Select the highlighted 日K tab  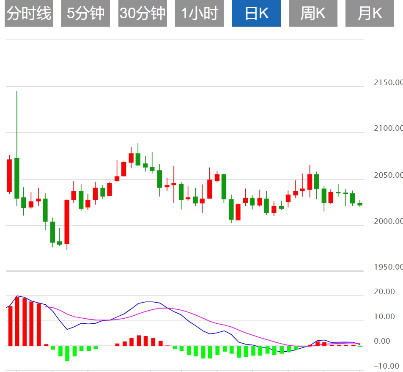256,14
